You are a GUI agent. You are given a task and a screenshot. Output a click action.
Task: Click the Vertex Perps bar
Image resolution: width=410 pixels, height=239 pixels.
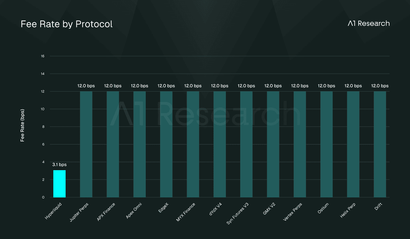click(x=299, y=144)
